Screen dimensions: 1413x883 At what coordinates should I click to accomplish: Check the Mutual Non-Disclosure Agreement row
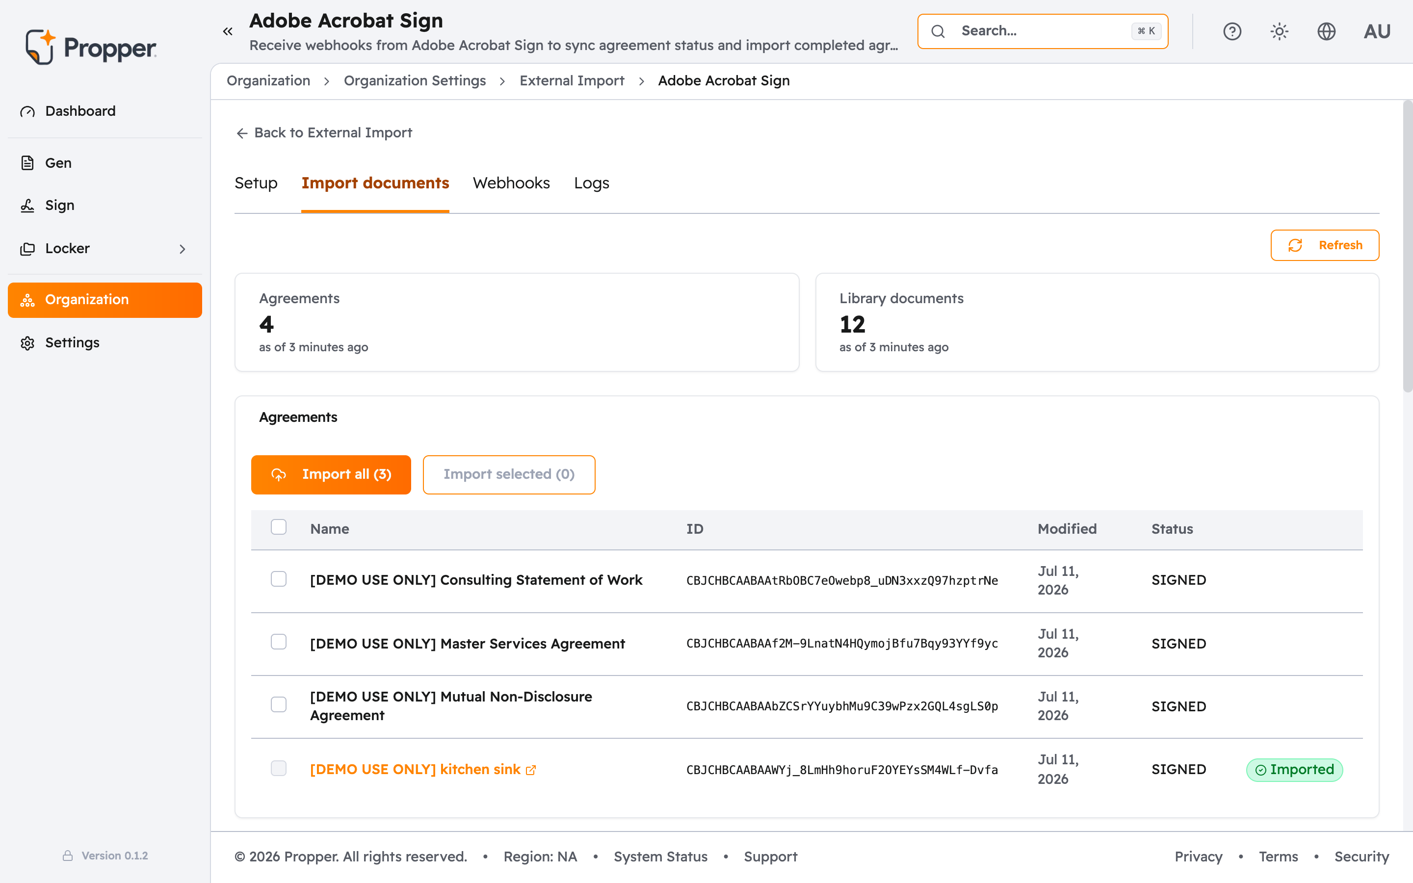click(279, 704)
